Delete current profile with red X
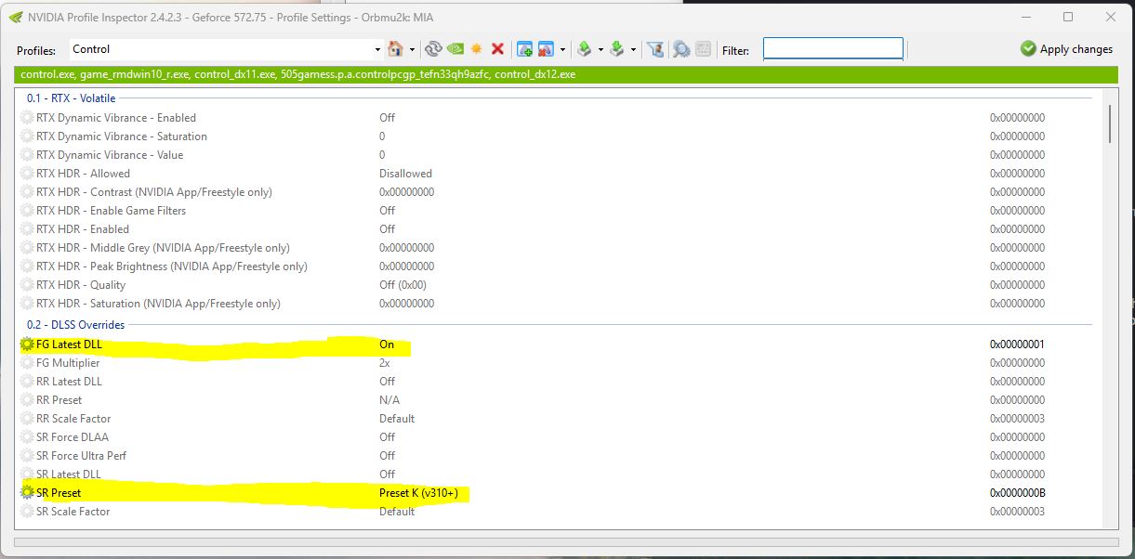The height and width of the screenshot is (559, 1135). point(497,49)
